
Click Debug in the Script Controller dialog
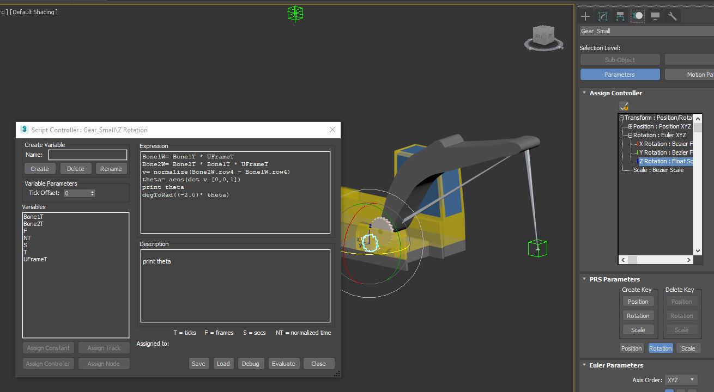251,363
